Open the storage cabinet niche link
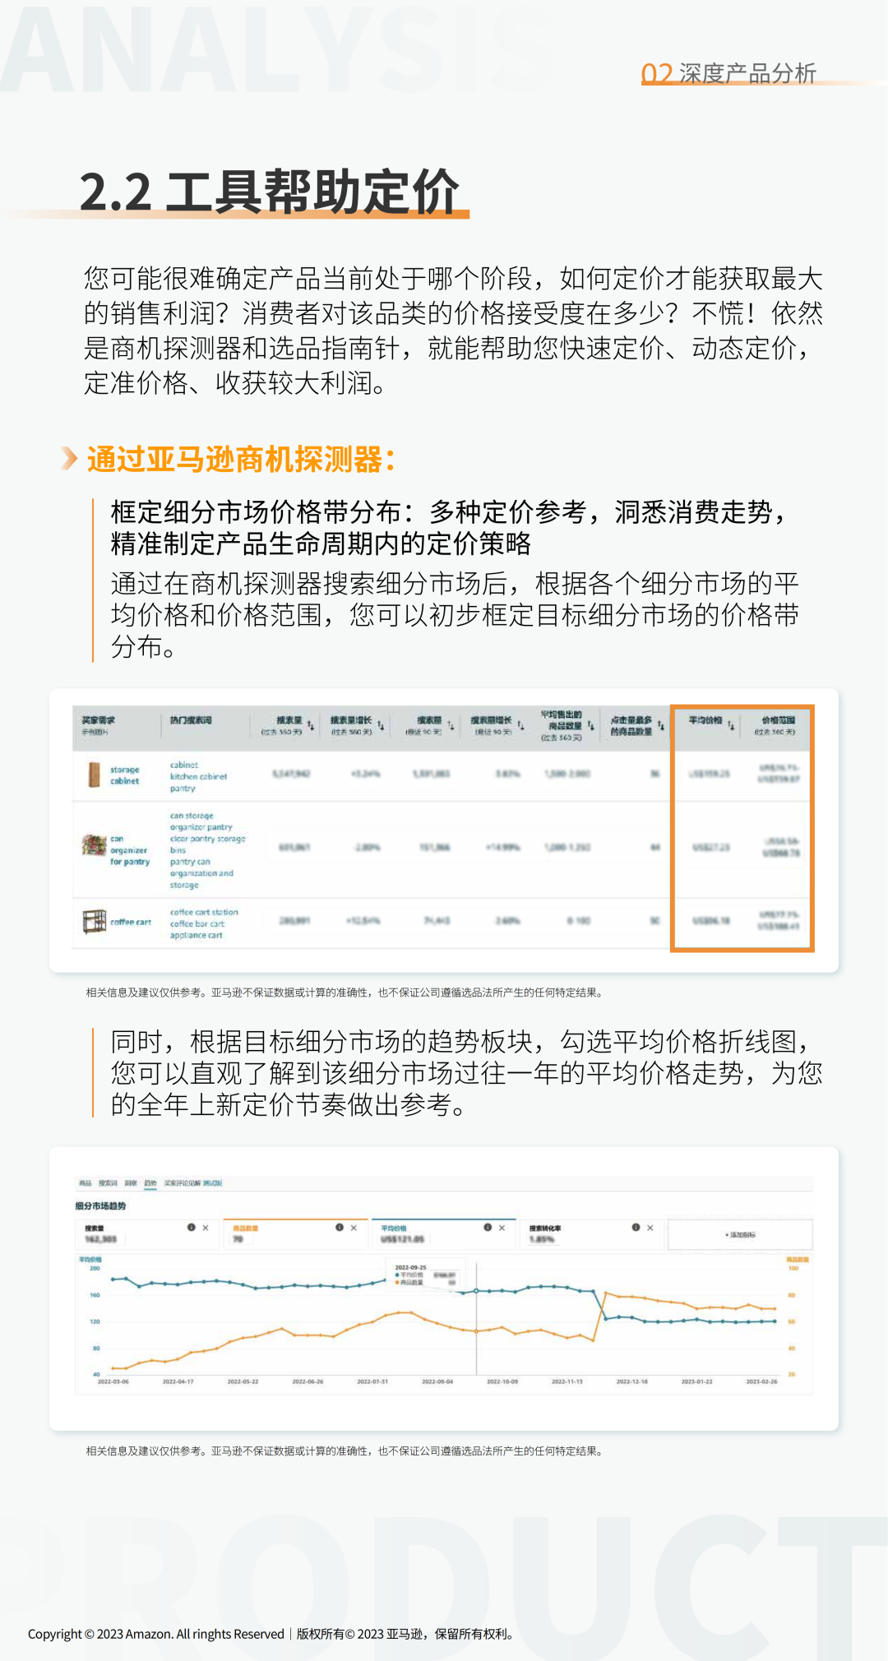888x1661 pixels. (x=125, y=775)
